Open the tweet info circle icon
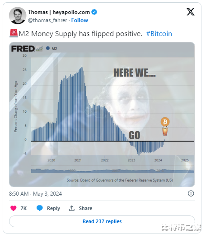 tap(191, 193)
